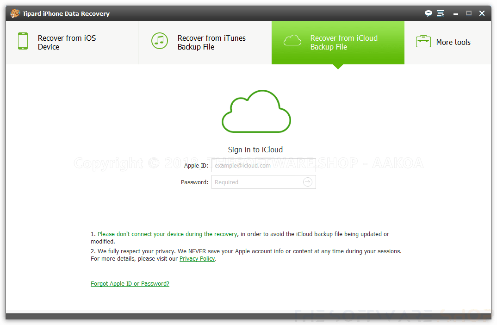Open the Privacy Policy link

[x=197, y=258]
